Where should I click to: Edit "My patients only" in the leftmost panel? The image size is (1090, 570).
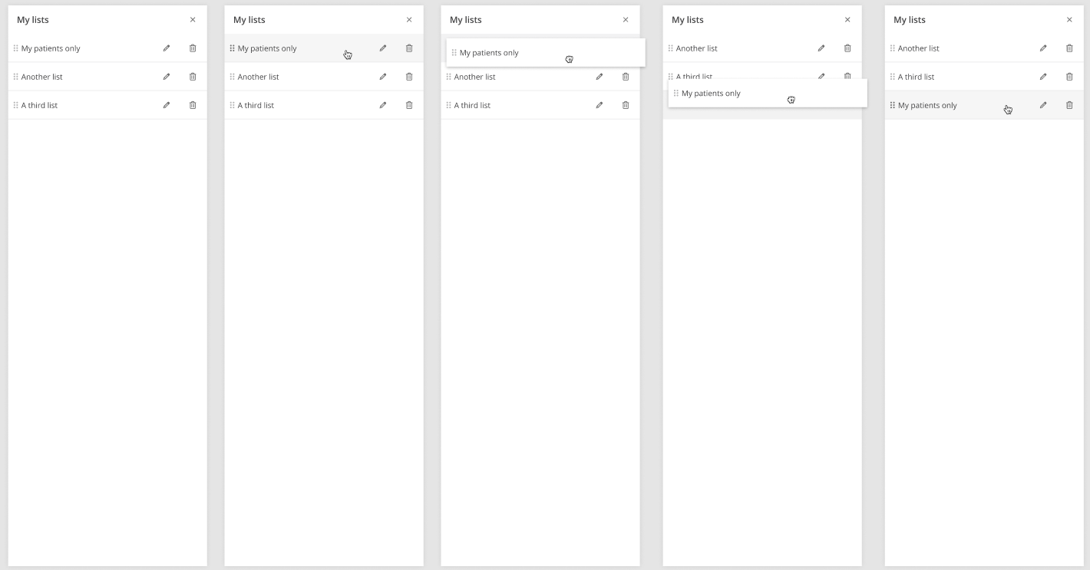[x=167, y=48]
